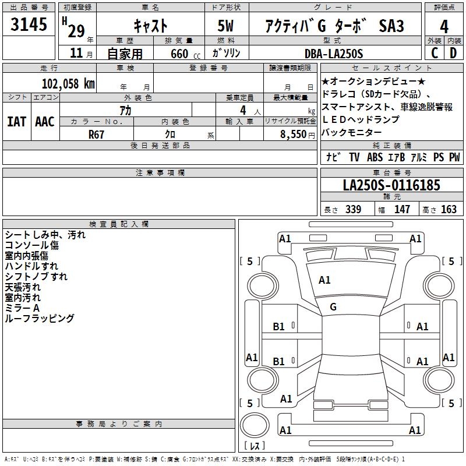Click the エアB equipment entry
This screenshot has height=466, width=466.
(397, 157)
